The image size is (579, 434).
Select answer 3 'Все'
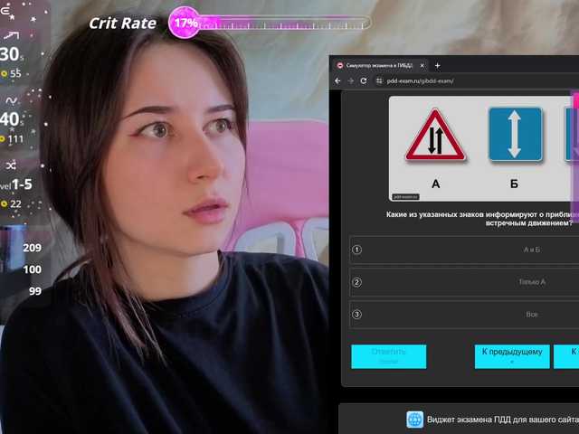[x=464, y=315]
